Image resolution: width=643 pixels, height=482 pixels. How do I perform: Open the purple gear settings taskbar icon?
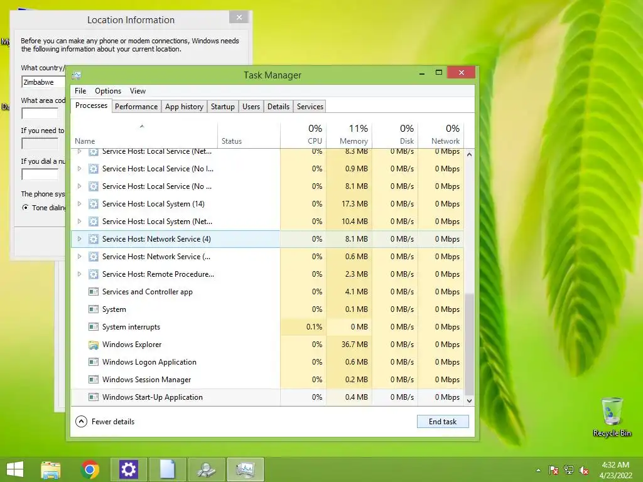click(128, 469)
